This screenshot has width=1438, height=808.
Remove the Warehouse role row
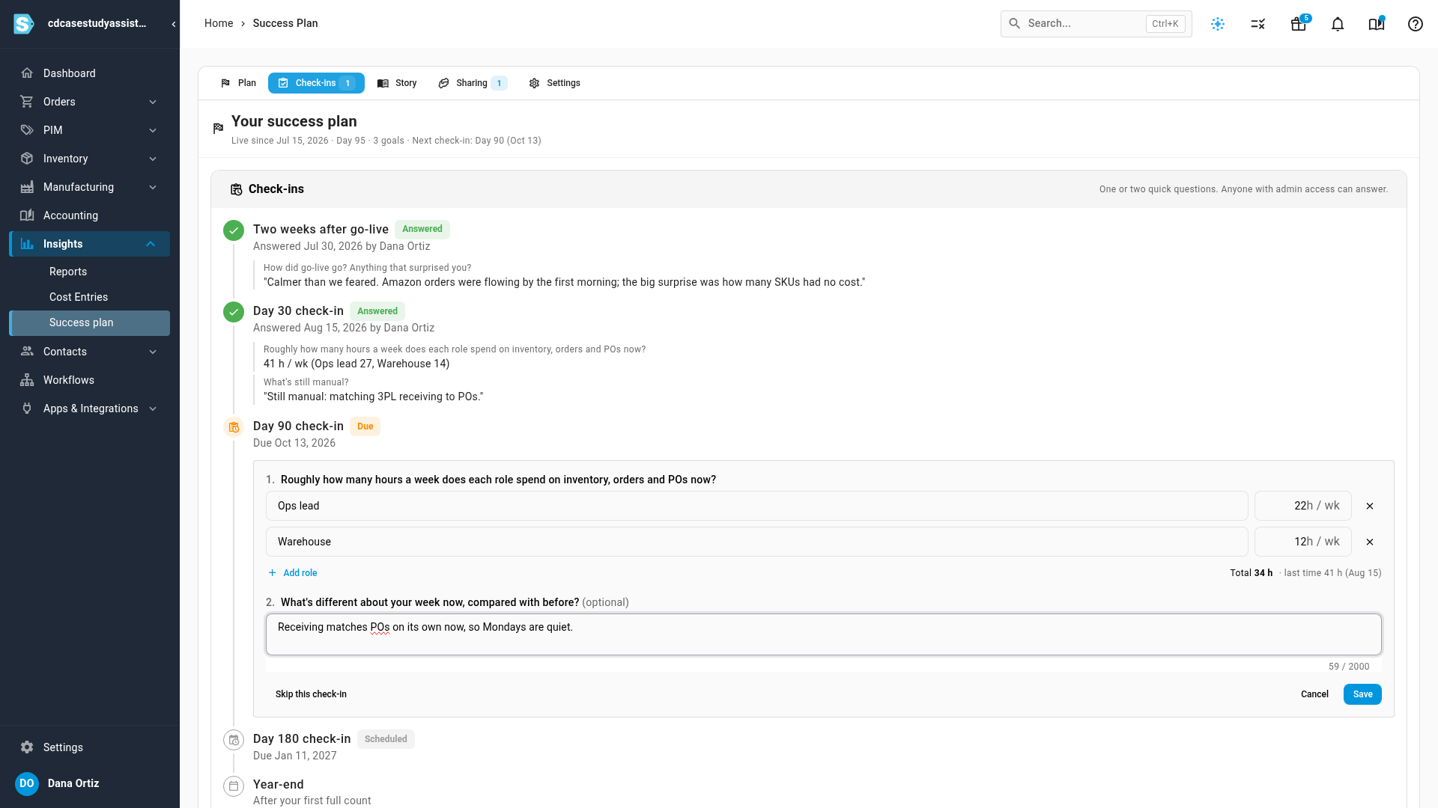coord(1370,542)
